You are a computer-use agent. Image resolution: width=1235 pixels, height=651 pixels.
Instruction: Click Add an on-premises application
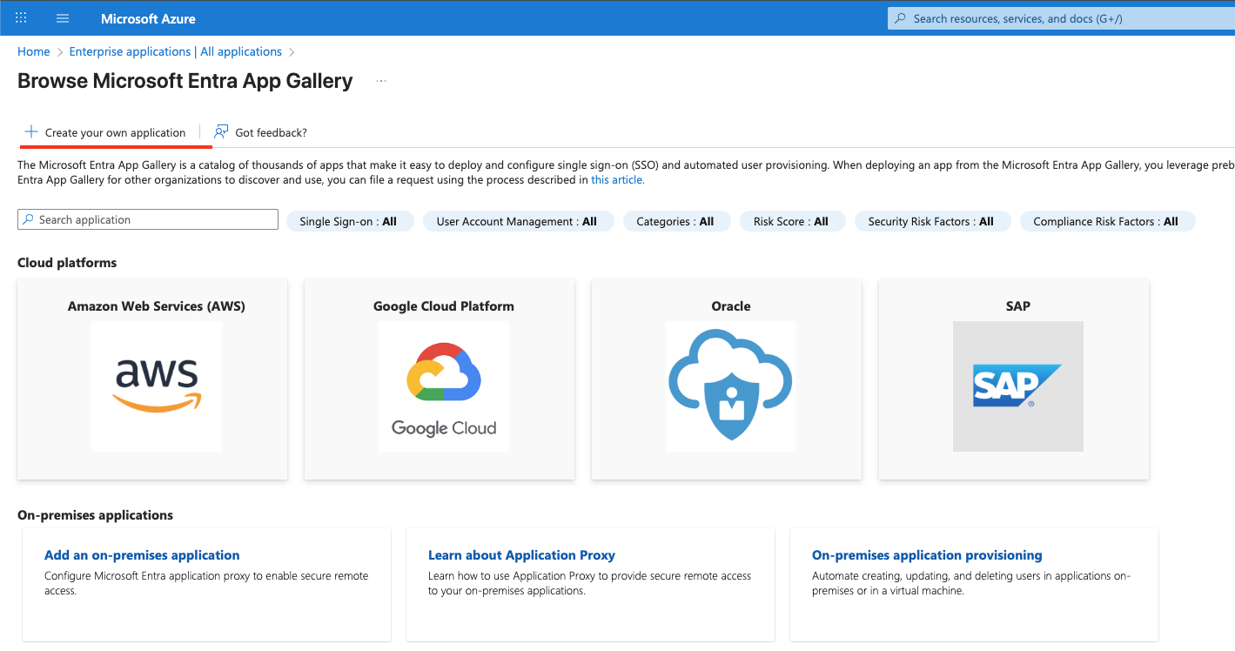click(x=142, y=554)
